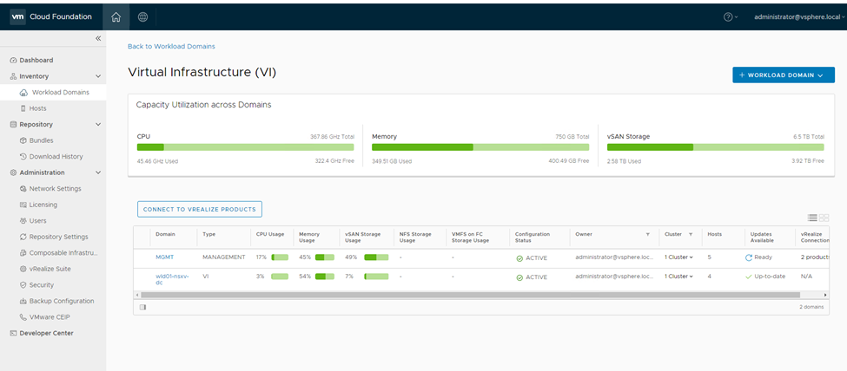Filter the Owner column
The height and width of the screenshot is (371, 847).
[648, 235]
